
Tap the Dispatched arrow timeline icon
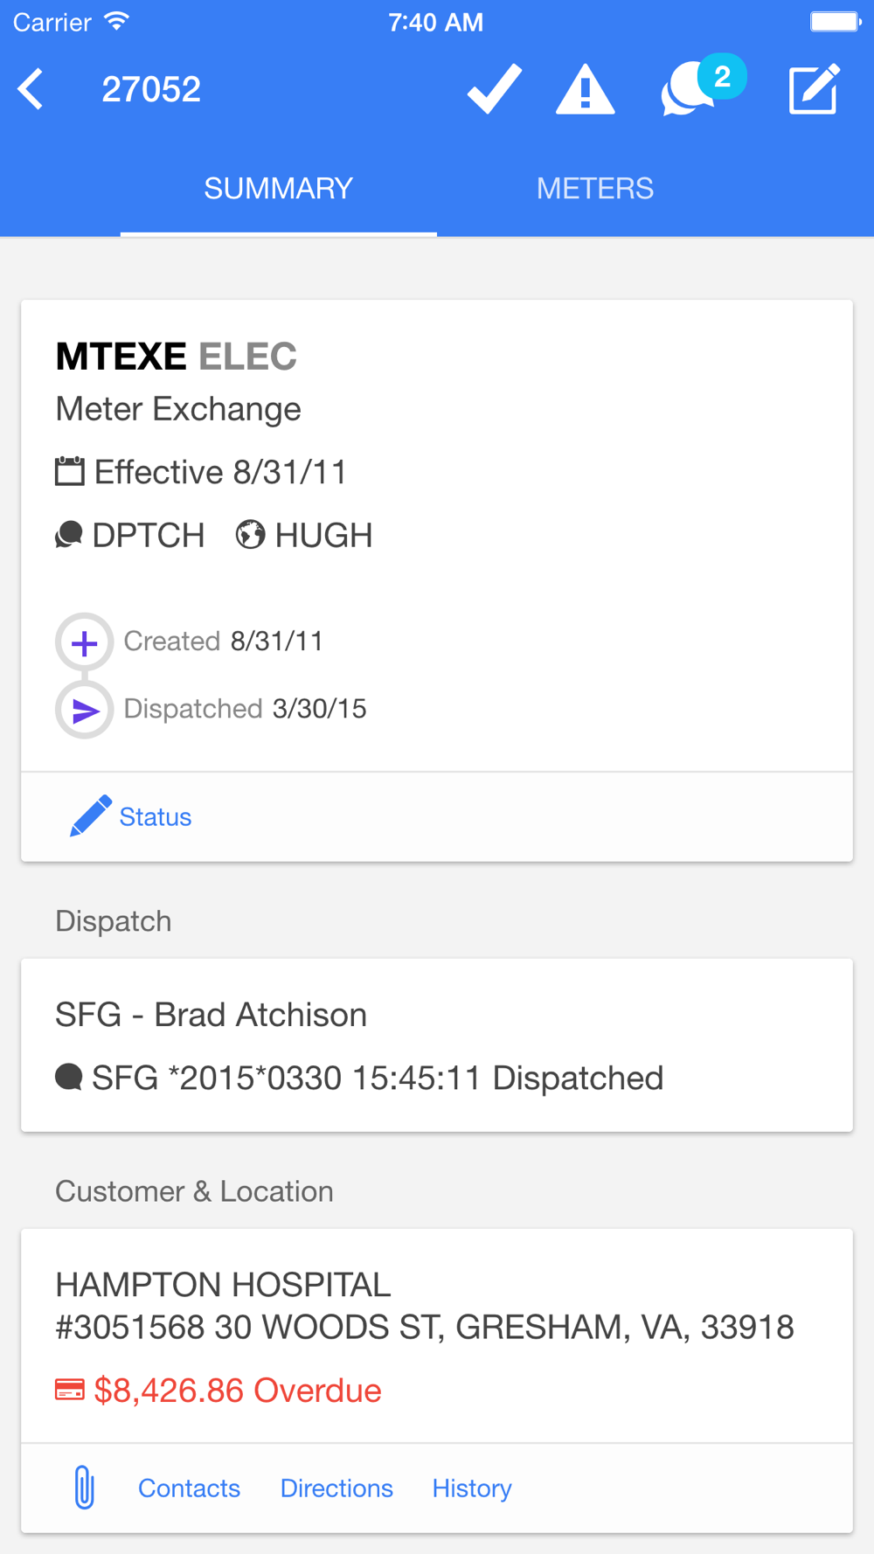point(84,710)
